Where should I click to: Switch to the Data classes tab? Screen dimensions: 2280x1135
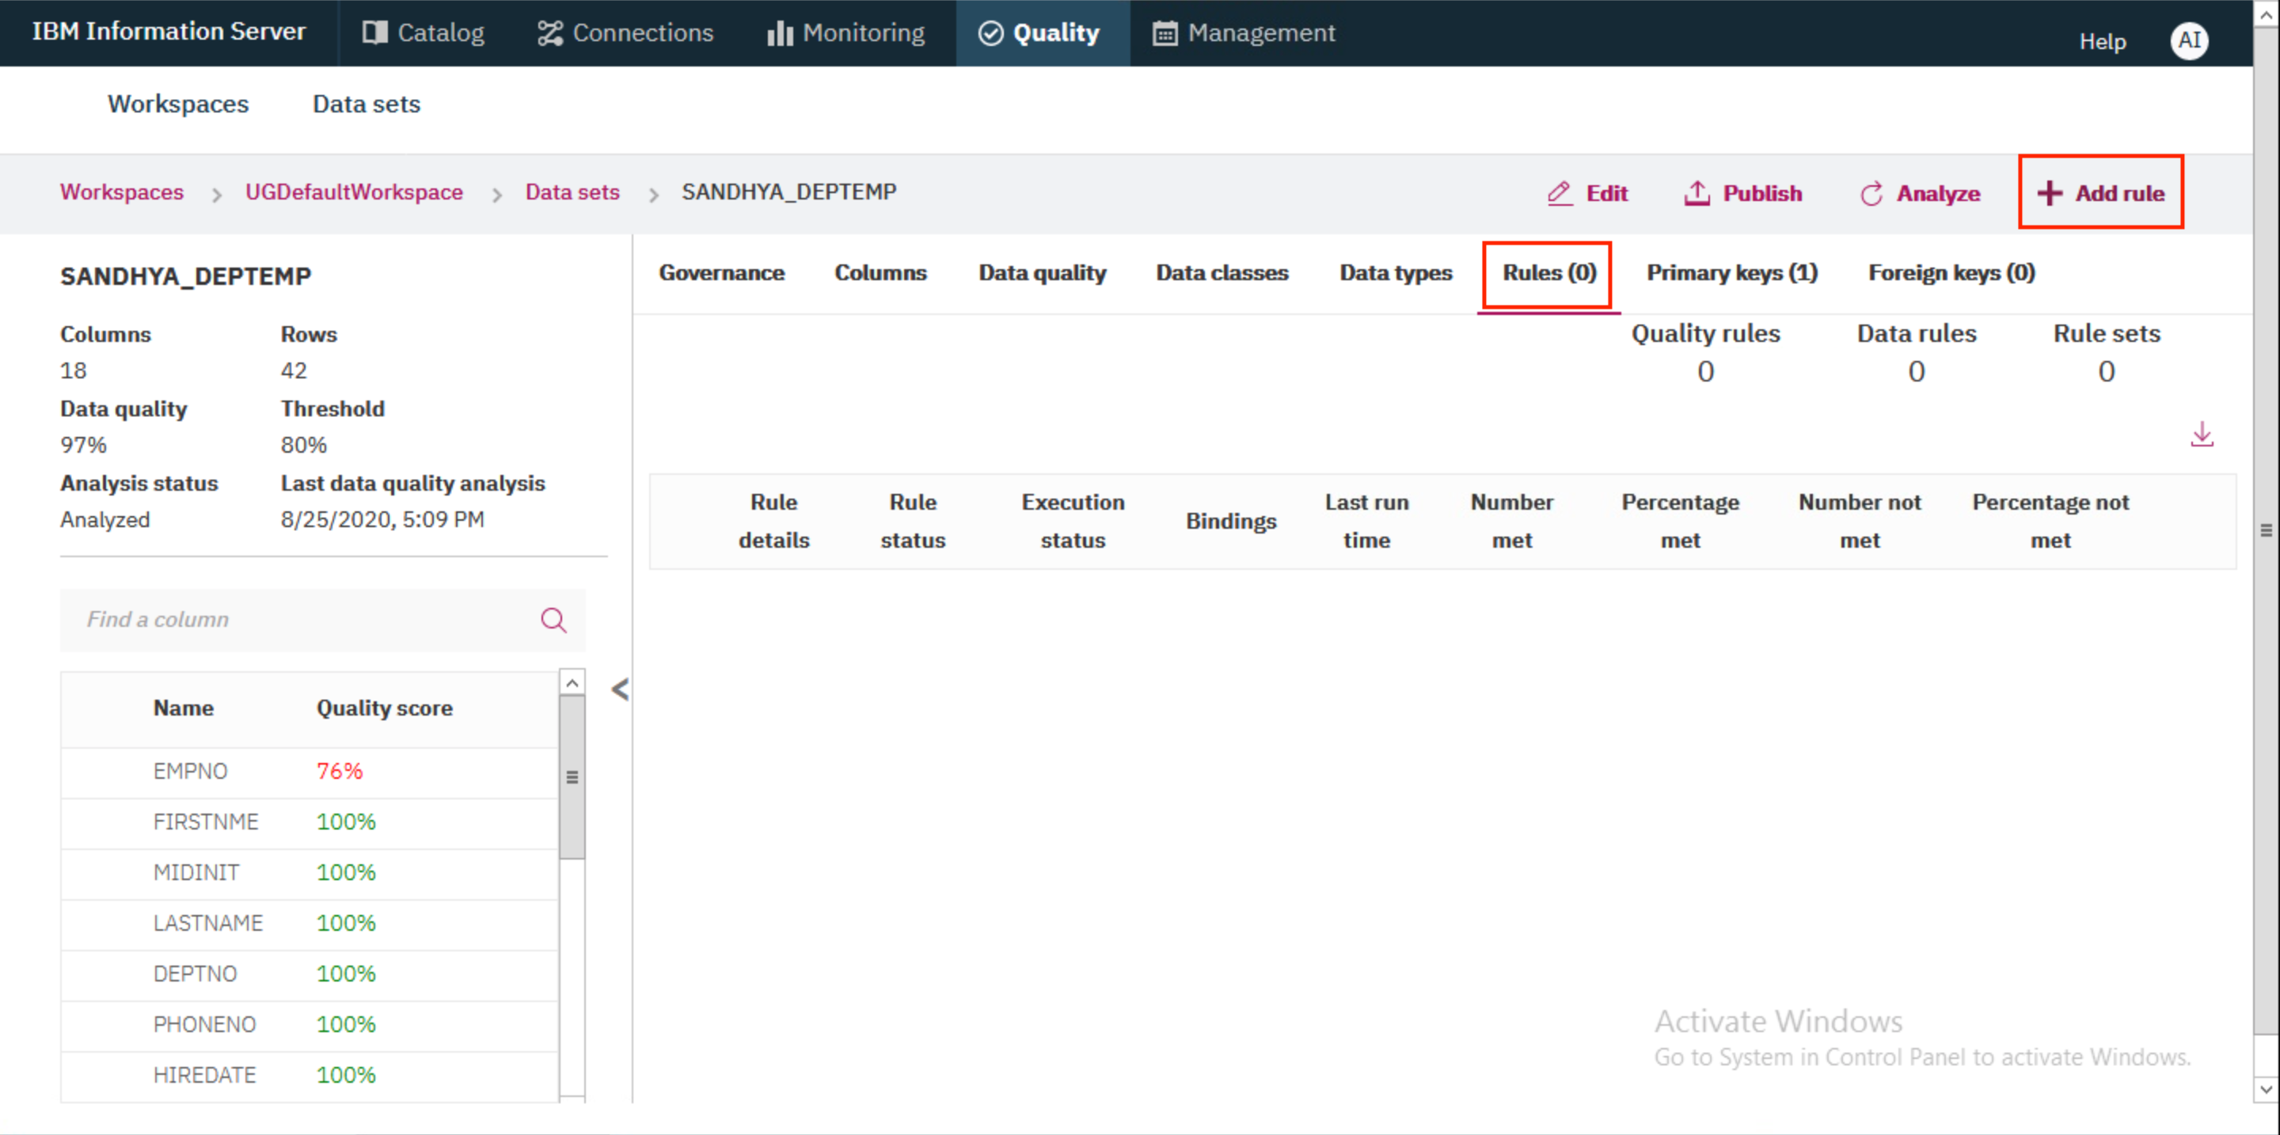[x=1222, y=272]
